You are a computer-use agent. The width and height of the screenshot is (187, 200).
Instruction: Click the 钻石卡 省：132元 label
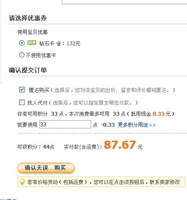[60, 43]
